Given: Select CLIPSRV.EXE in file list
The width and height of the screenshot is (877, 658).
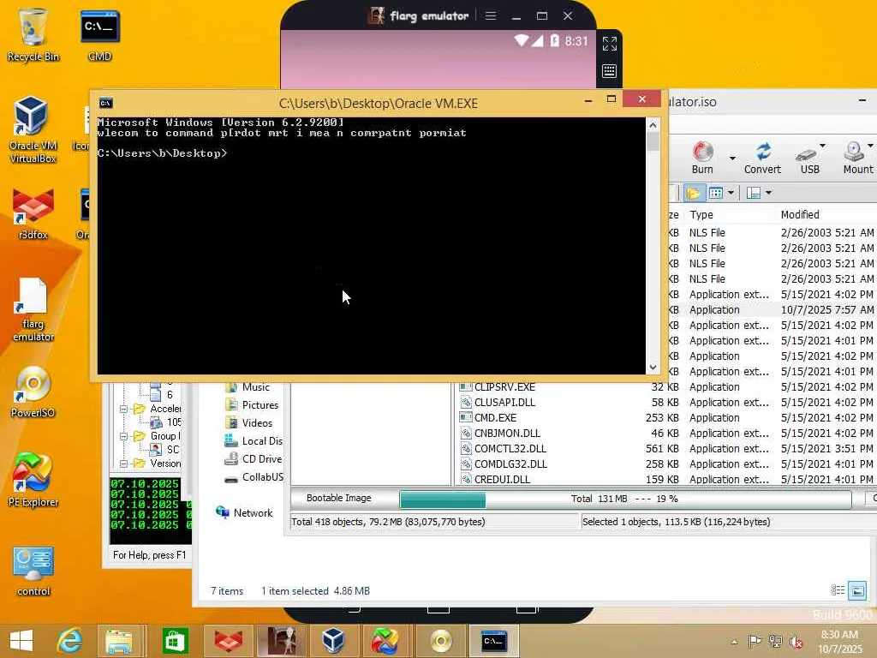Looking at the screenshot, I should pos(504,387).
